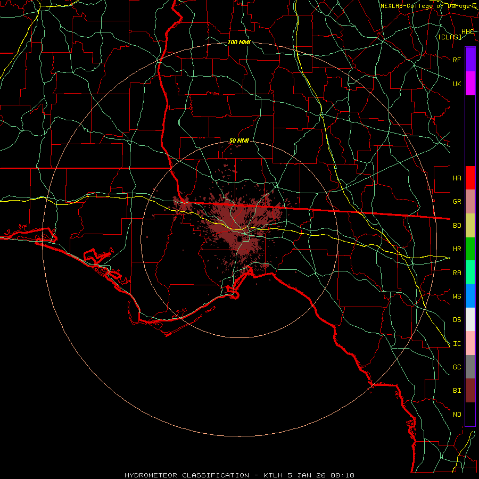The width and height of the screenshot is (479, 479).
Task: Click the BI legend label
Action: click(457, 391)
